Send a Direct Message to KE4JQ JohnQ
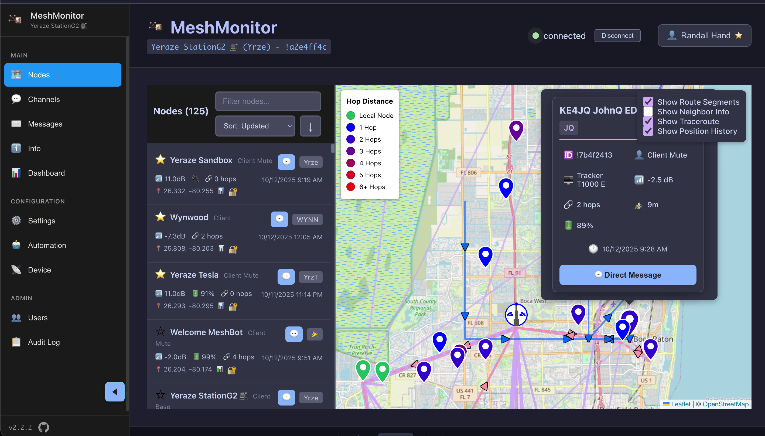 click(628, 275)
